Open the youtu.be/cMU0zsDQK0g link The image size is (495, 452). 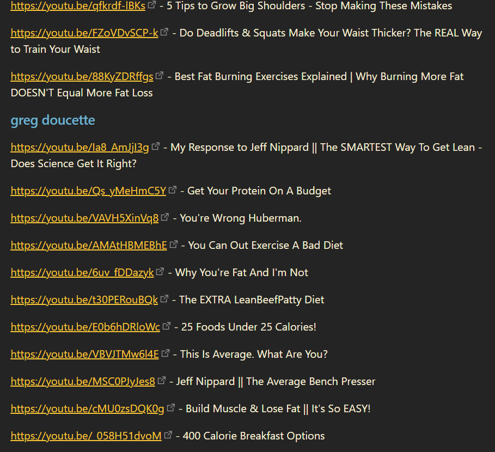point(88,408)
